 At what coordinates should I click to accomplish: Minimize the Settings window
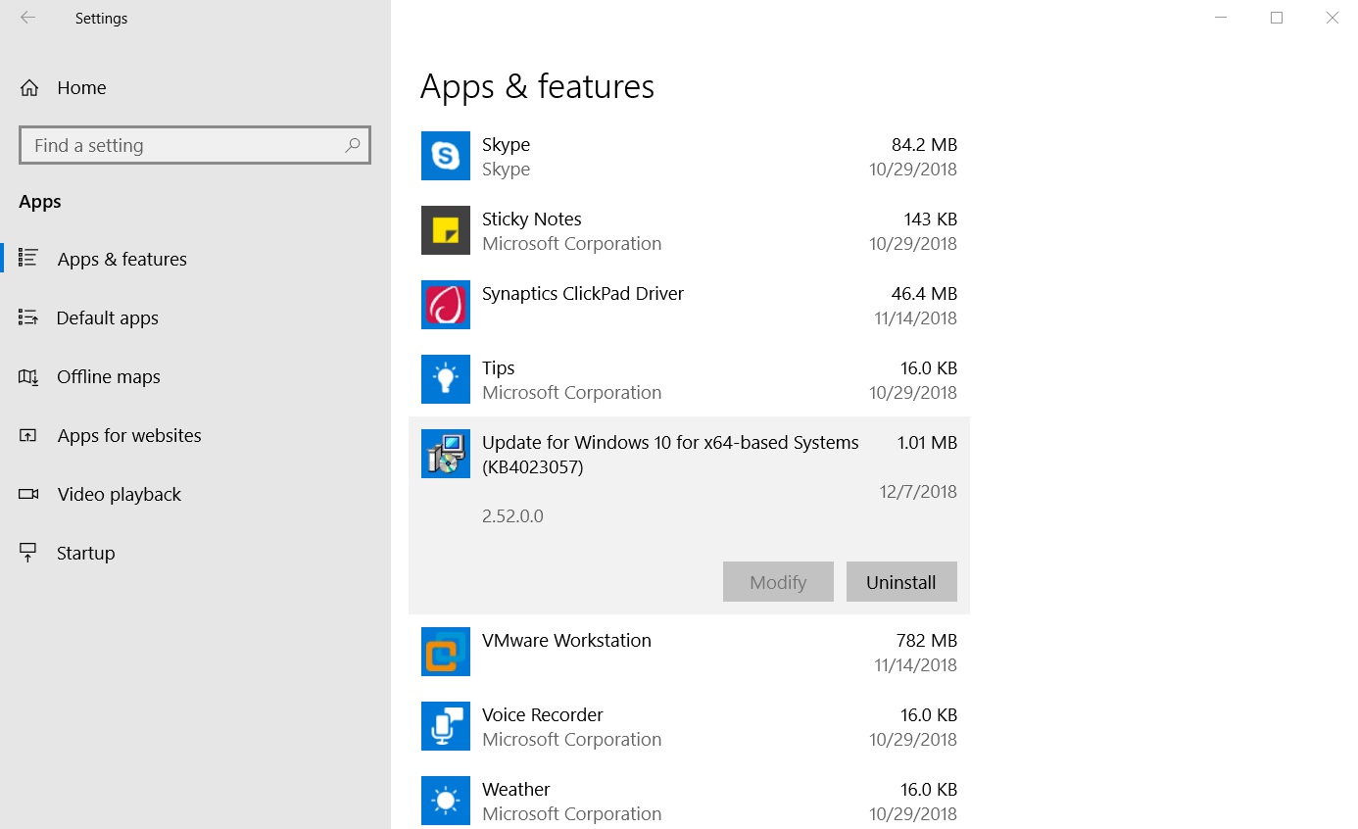(x=1221, y=18)
